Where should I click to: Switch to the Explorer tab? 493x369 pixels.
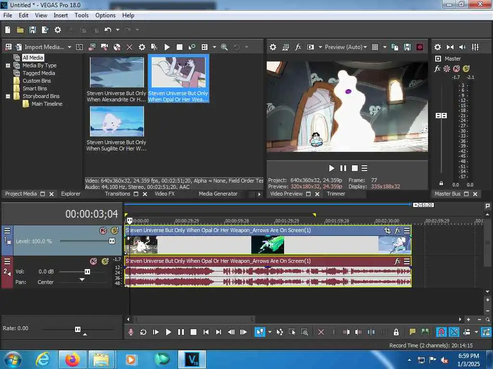[x=71, y=194]
